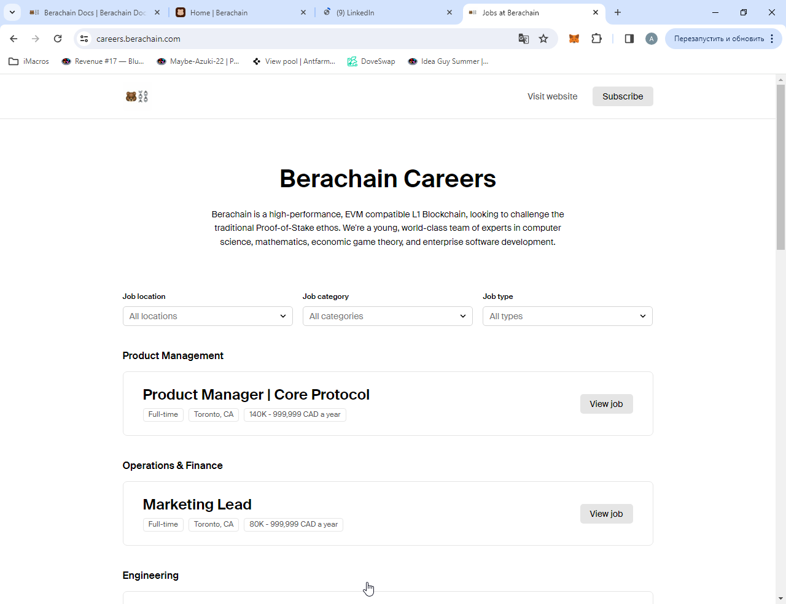Click the page vertical scrollbar thumb
This screenshot has width=786, height=604.
[x=780, y=167]
